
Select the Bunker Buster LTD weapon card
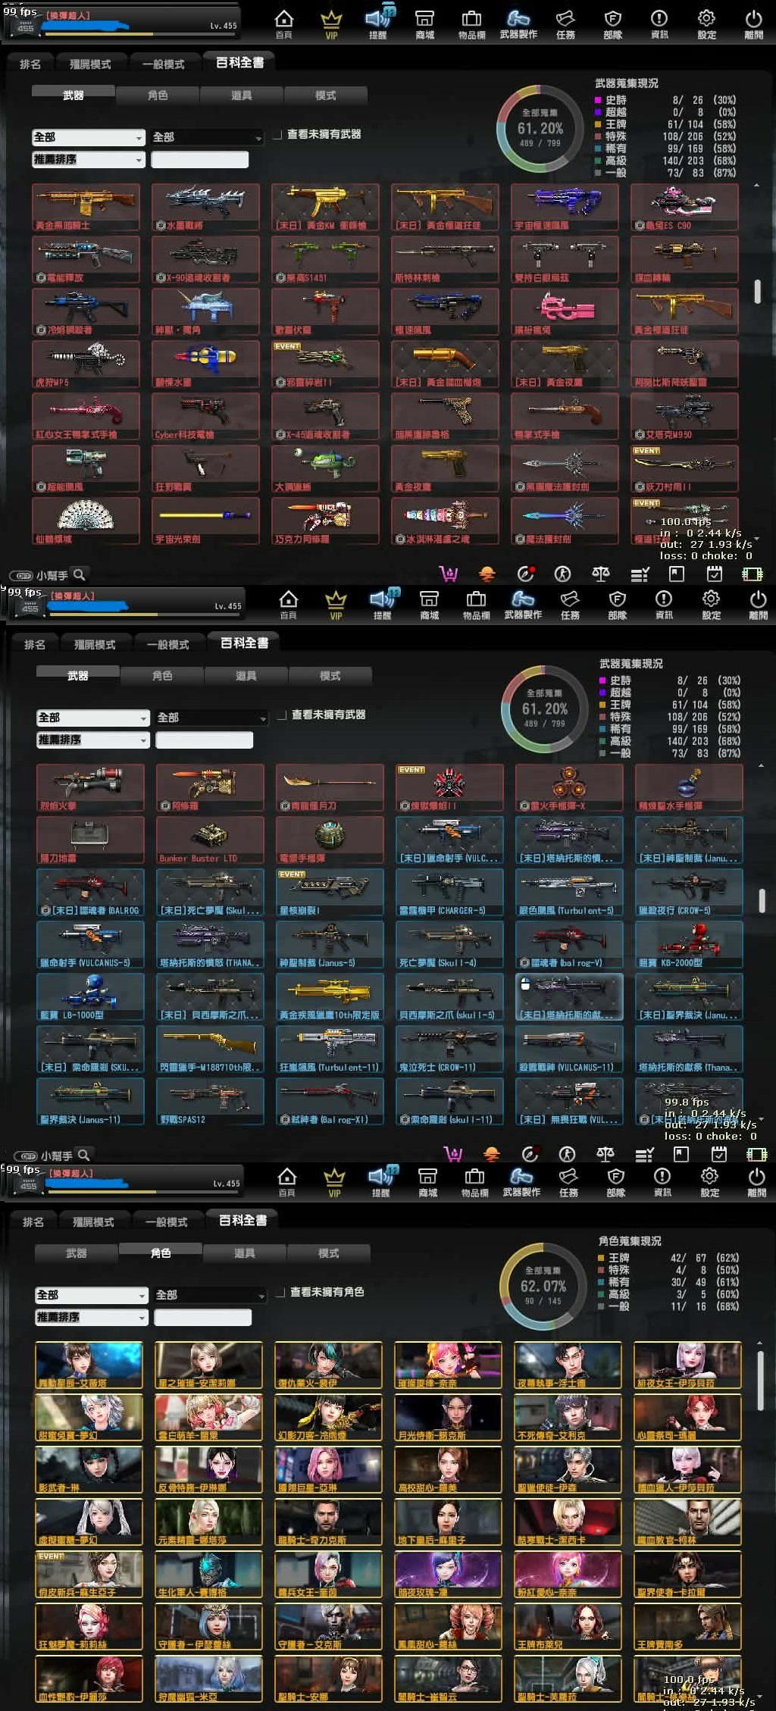click(209, 840)
